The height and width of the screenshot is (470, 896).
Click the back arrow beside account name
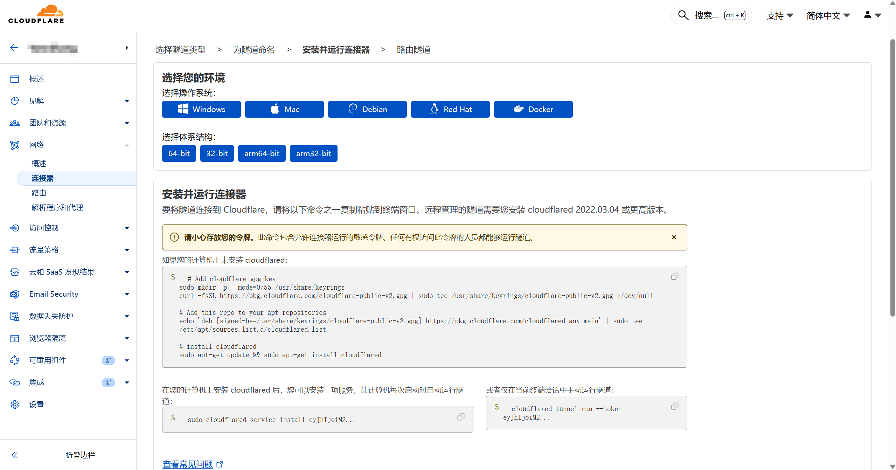[x=14, y=48]
